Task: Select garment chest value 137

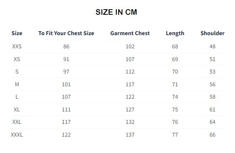Action: tap(130, 135)
